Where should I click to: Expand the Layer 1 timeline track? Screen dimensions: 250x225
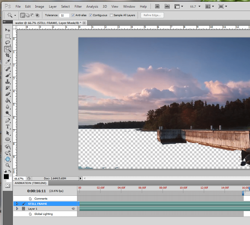[x=17, y=209]
